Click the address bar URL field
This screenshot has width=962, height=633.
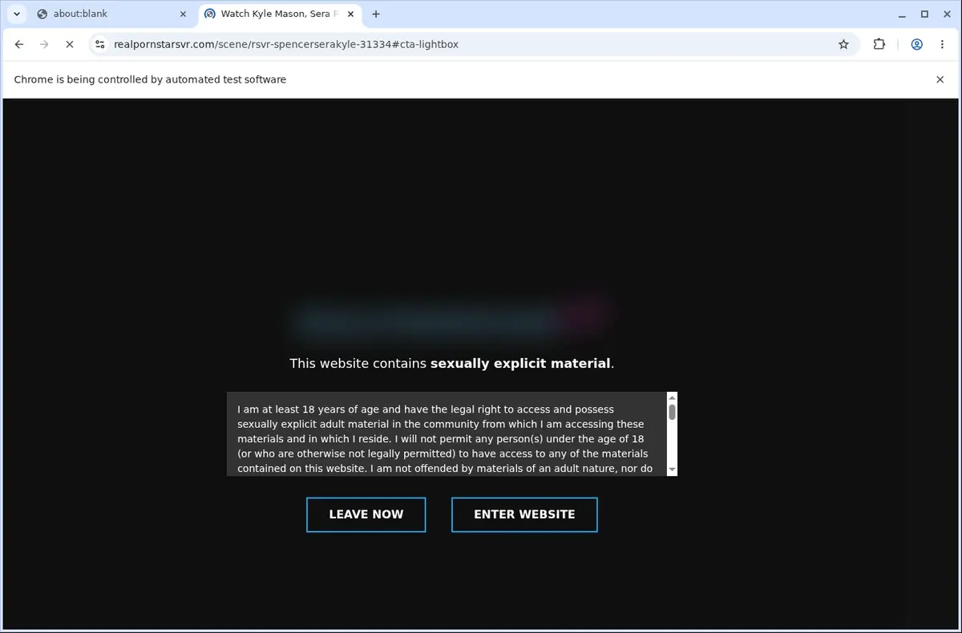tap(473, 45)
